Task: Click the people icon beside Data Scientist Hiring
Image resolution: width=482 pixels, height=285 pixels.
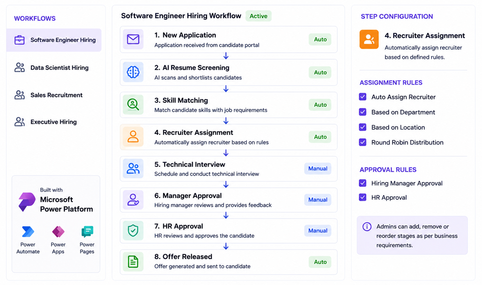Action: pos(19,67)
